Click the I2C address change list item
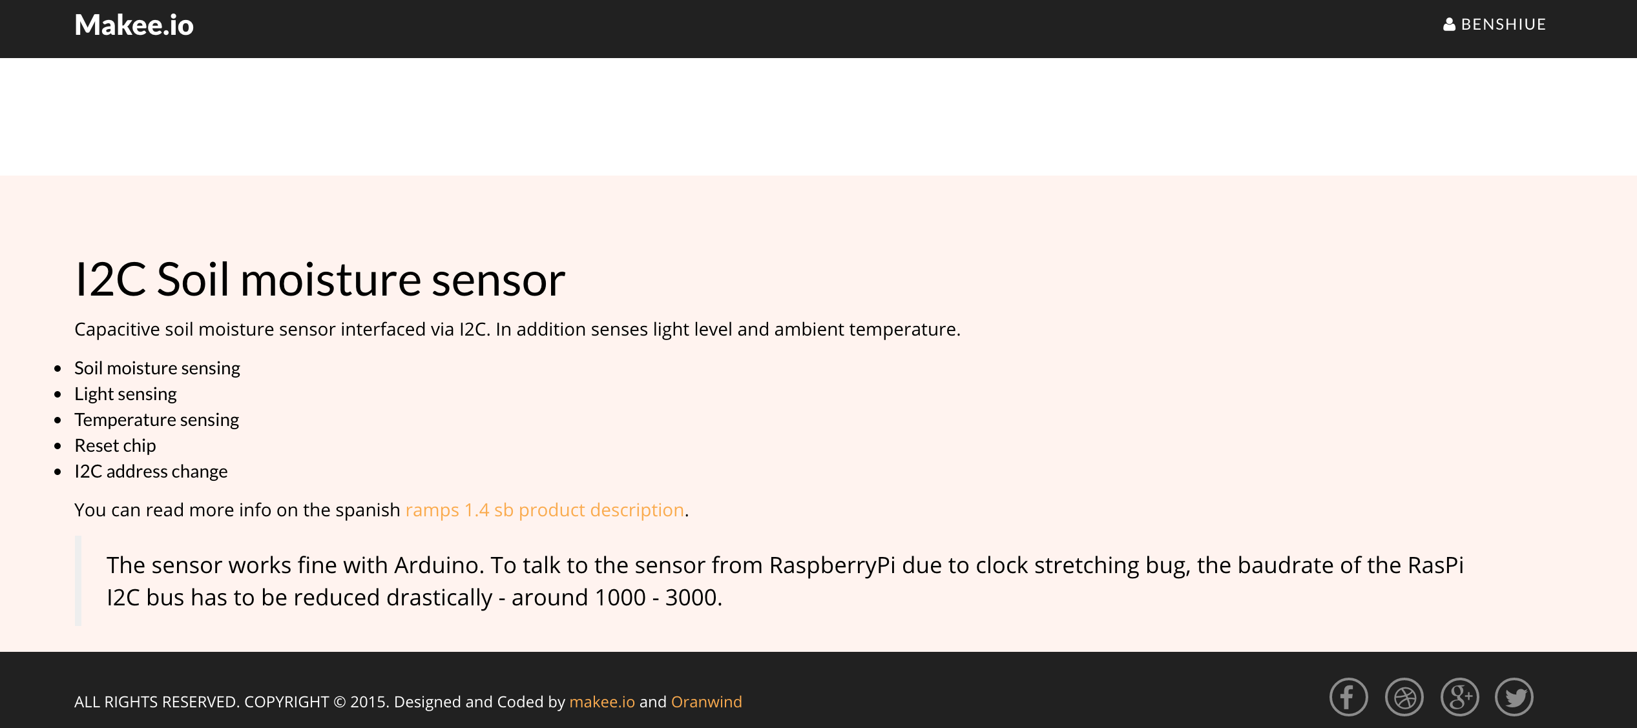The width and height of the screenshot is (1637, 728). tap(151, 471)
